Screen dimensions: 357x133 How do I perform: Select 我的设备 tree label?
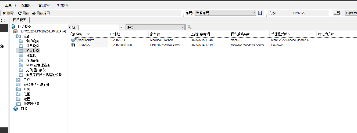pyautogui.click(x=33, y=41)
